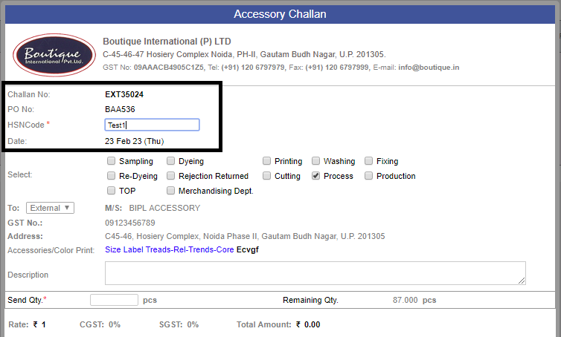This screenshot has width=561, height=337.
Task: Check the Printing option
Action: (266, 161)
